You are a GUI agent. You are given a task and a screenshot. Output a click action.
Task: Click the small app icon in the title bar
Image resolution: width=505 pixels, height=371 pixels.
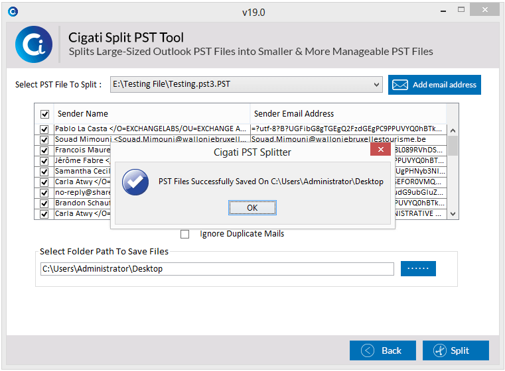[13, 12]
